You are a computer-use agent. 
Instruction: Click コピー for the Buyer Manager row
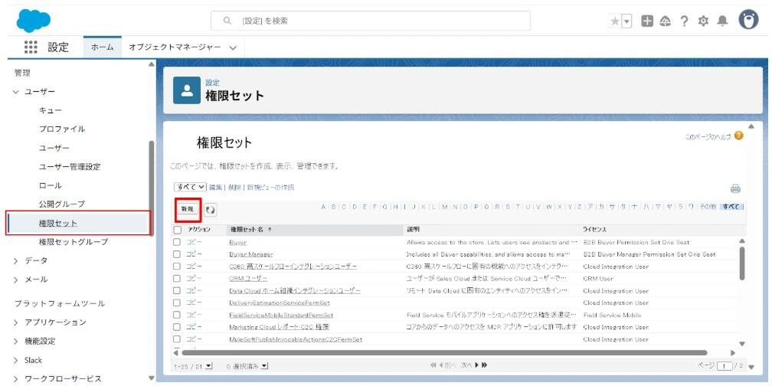click(194, 254)
